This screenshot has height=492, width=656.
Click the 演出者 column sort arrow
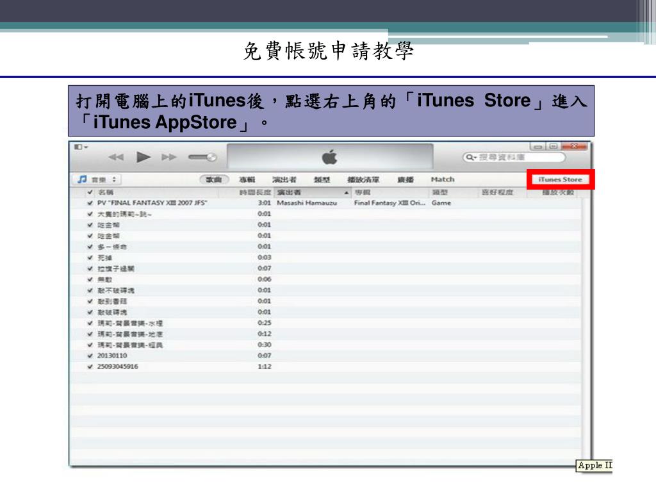(347, 193)
